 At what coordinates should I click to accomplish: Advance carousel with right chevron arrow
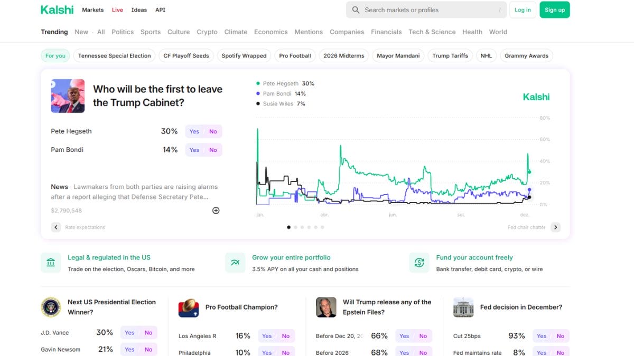(x=555, y=227)
